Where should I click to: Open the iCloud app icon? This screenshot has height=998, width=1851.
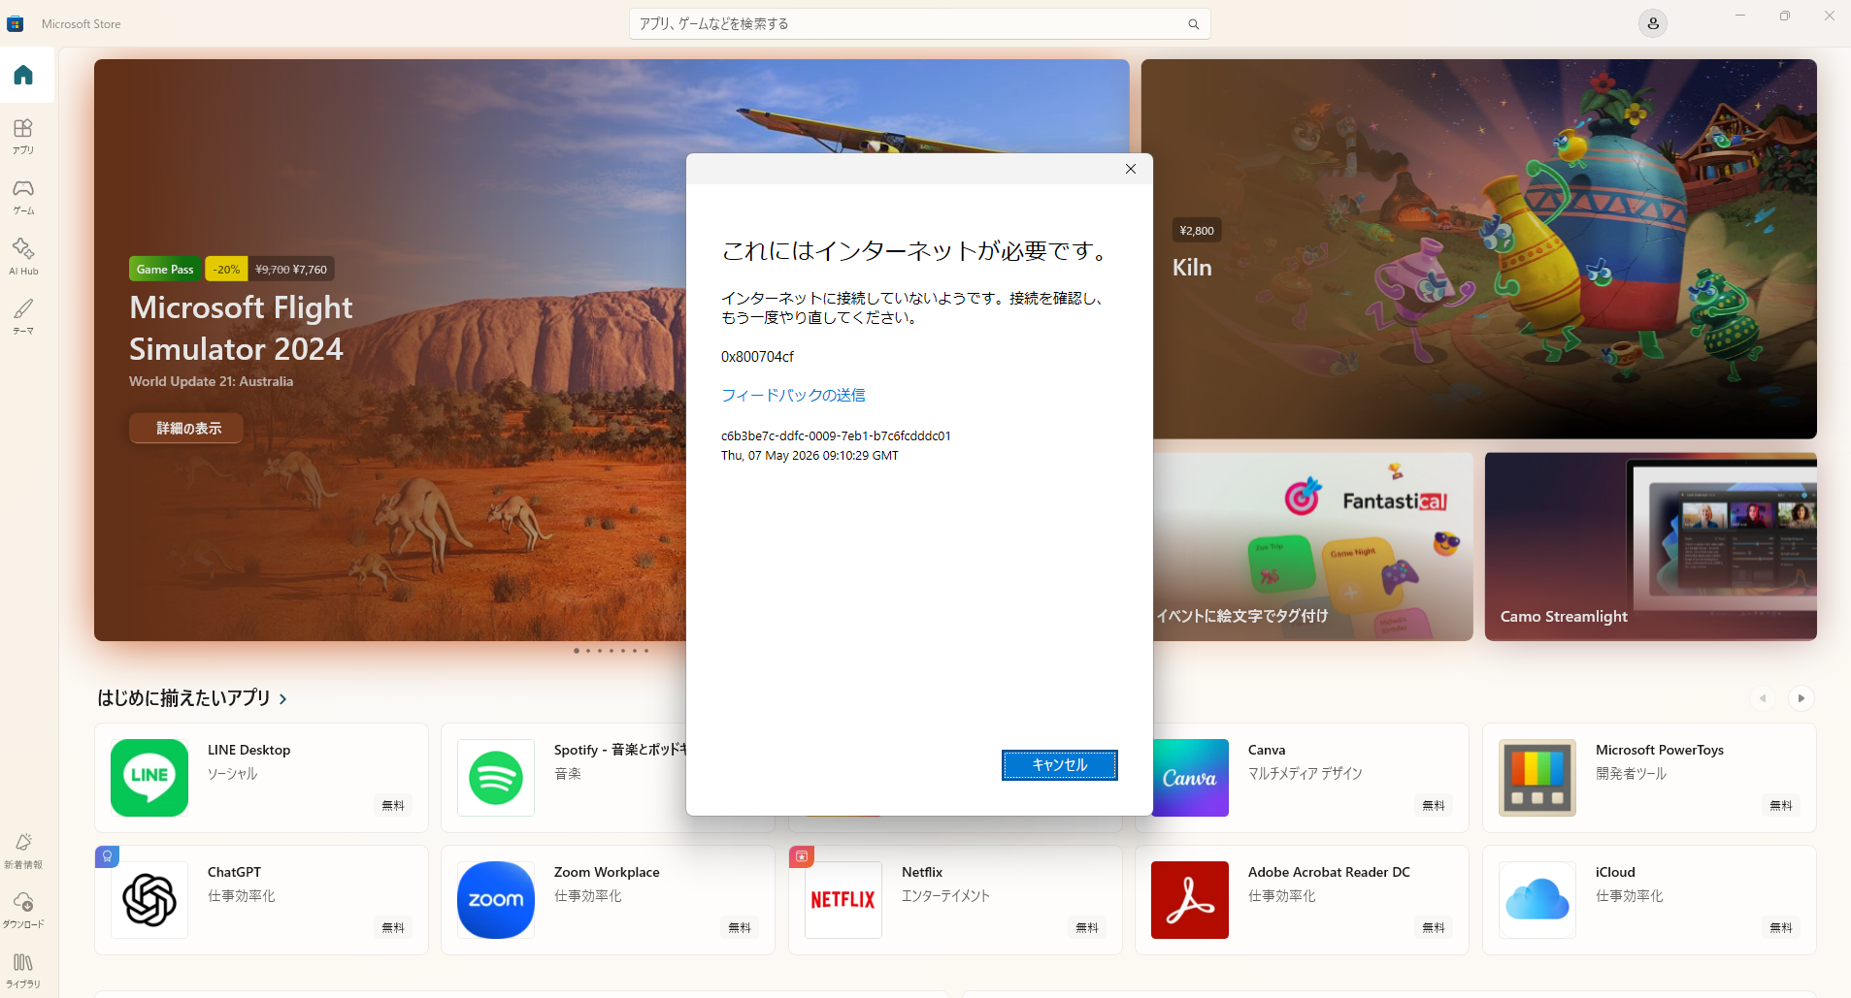point(1537,900)
